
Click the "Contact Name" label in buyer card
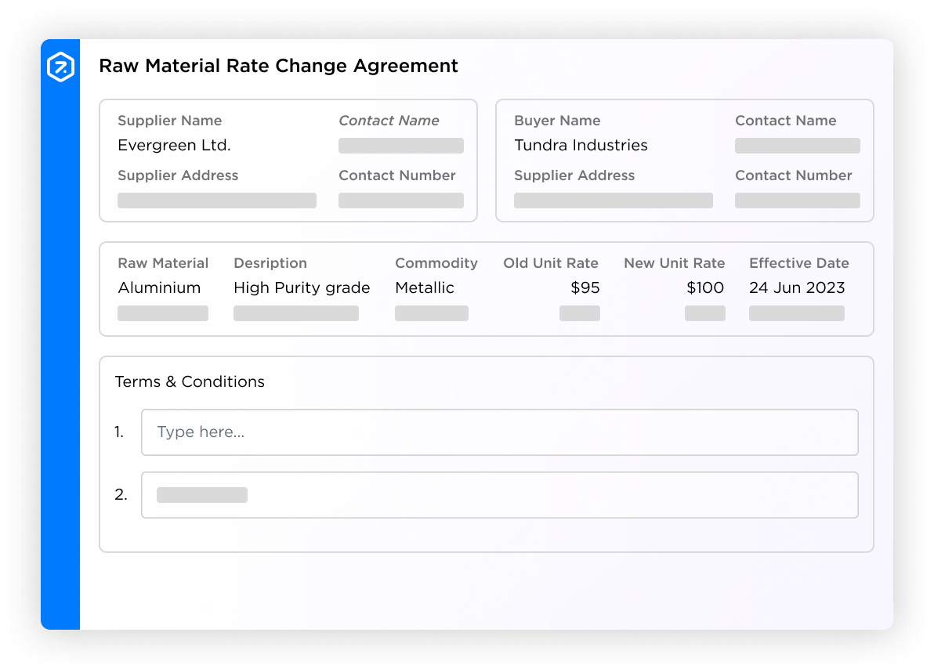[x=786, y=121]
